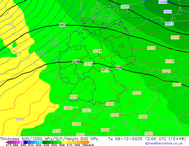This screenshot has width=189, height=146.
Task: Click the legend value '534'
Action: [x=46, y=145]
